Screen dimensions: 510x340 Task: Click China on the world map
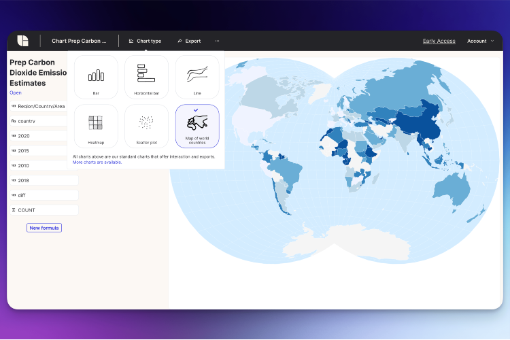pyautogui.click(x=420, y=122)
